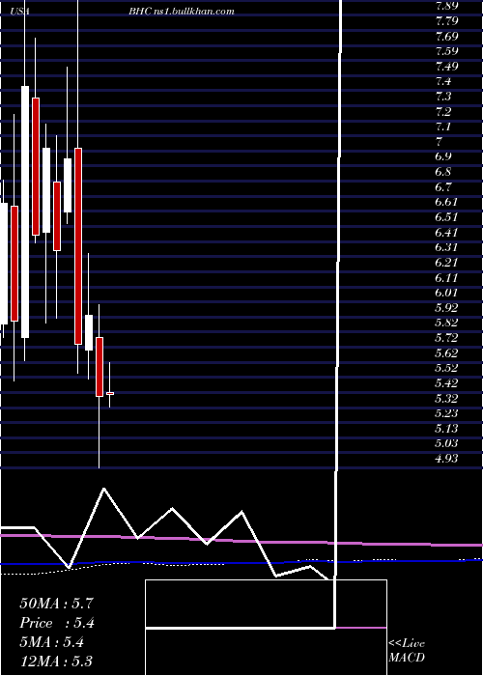This screenshot has height=676, width=483.
Task: Click the 7.2 price axis label
Action: click(443, 112)
